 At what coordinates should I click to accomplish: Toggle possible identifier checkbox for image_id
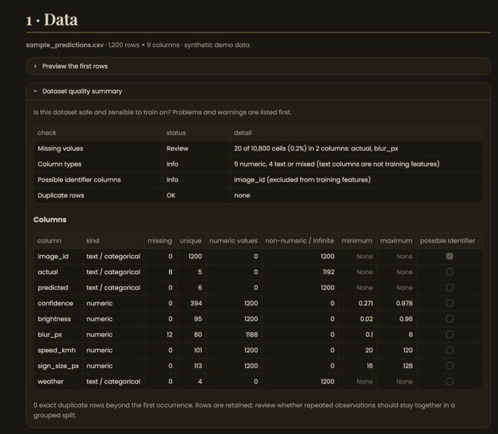pos(449,256)
